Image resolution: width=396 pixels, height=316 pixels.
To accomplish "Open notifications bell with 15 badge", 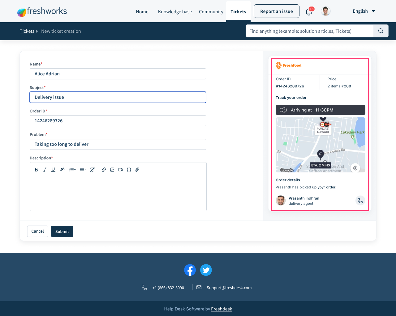I will coord(309,11).
